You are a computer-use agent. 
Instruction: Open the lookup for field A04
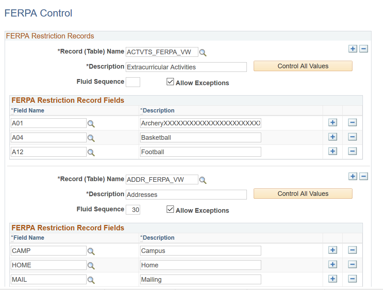[91, 138]
